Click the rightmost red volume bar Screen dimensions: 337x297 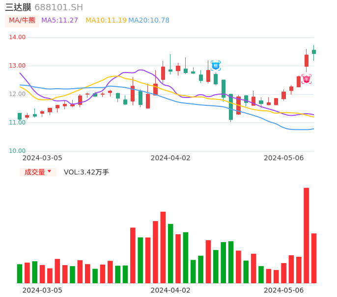[x=314, y=258]
